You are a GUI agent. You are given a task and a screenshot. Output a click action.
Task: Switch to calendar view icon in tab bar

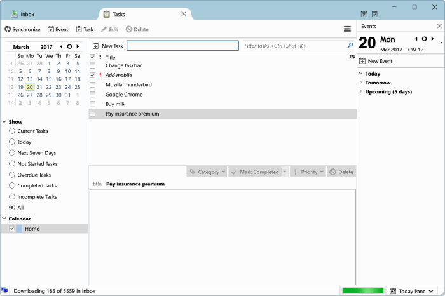point(364,14)
